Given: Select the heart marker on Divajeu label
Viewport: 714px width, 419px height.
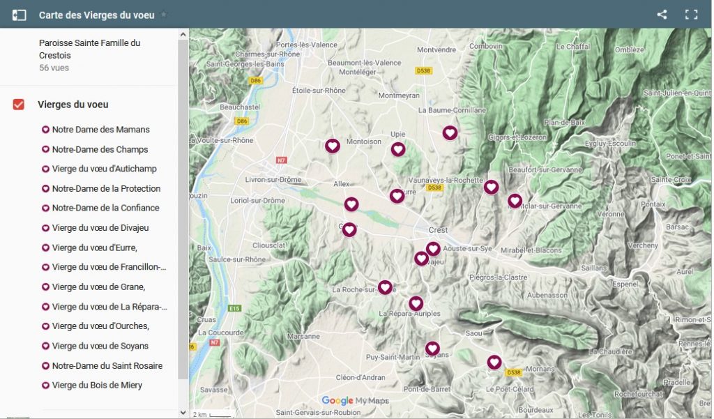Looking at the screenshot, I should [x=421, y=259].
